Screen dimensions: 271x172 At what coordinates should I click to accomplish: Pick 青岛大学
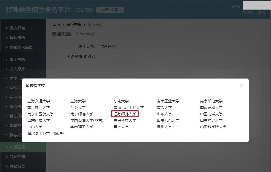(x=121, y=127)
